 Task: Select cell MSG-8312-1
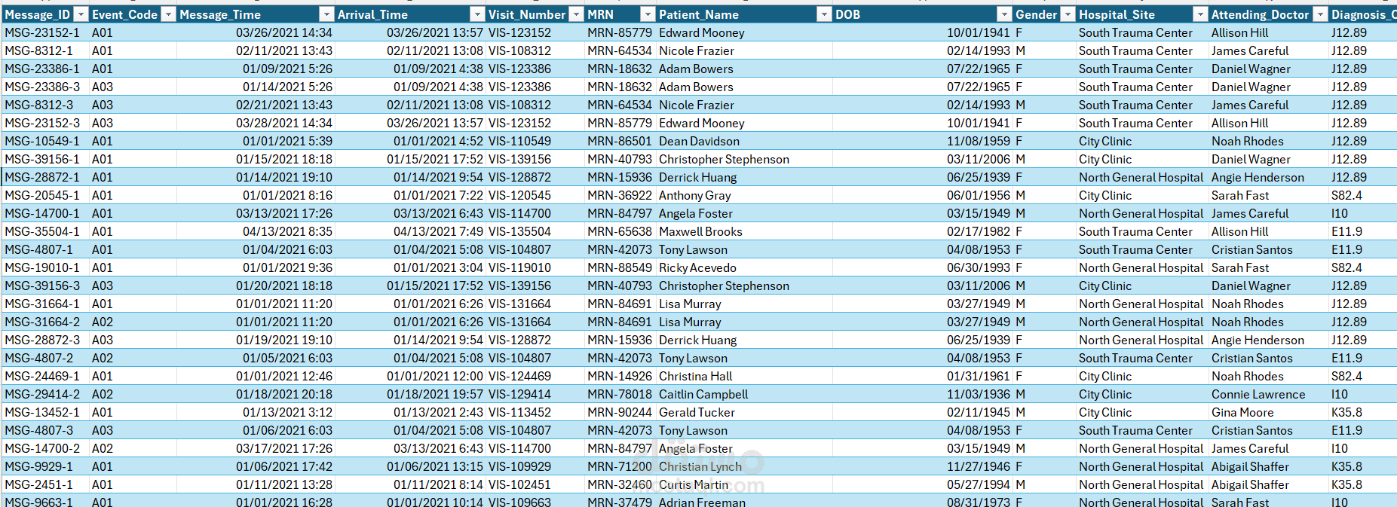(x=39, y=50)
